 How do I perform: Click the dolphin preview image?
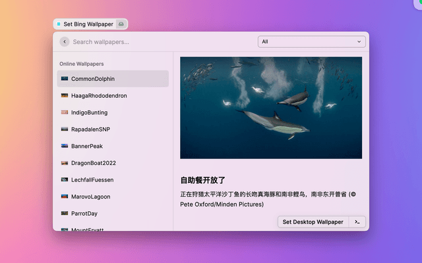pyautogui.click(x=271, y=107)
